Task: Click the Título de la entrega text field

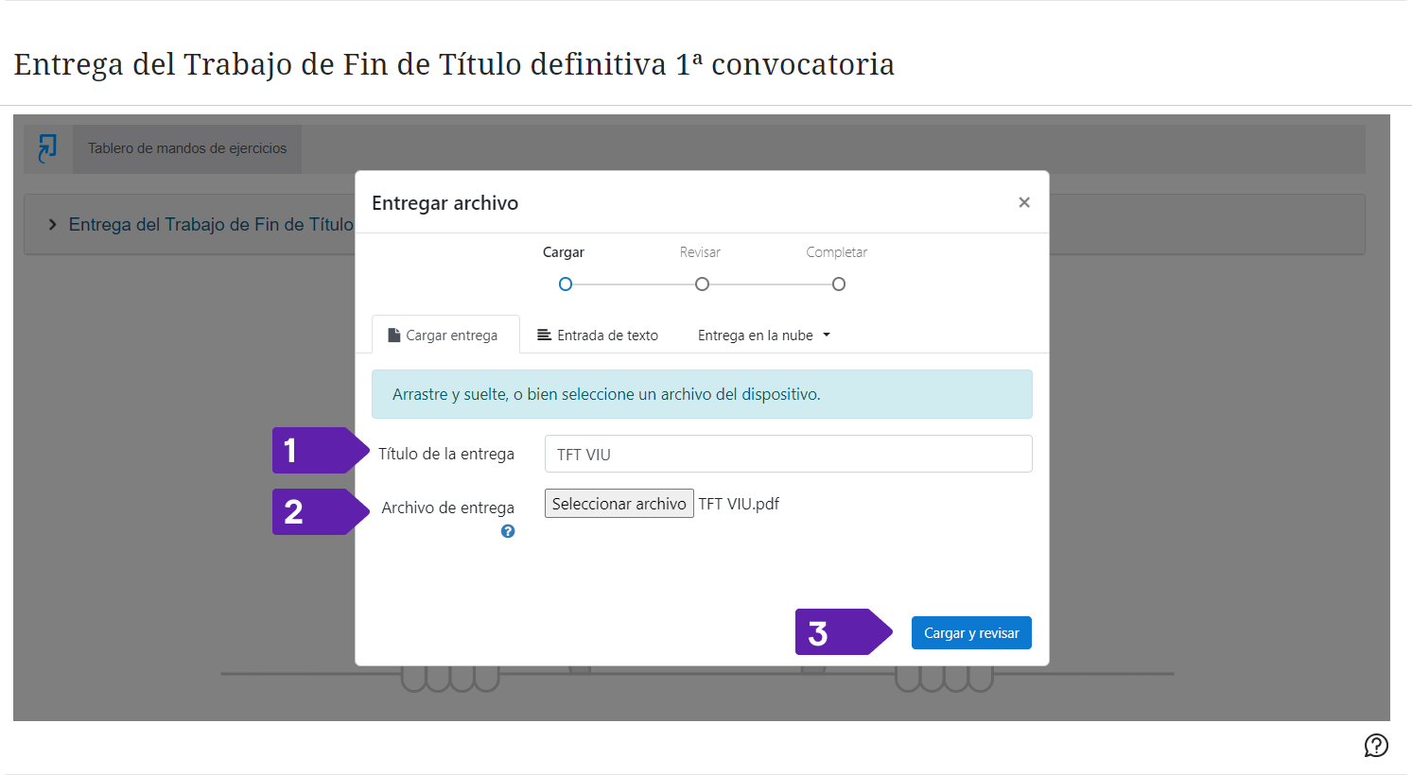Action: pyautogui.click(x=788, y=455)
